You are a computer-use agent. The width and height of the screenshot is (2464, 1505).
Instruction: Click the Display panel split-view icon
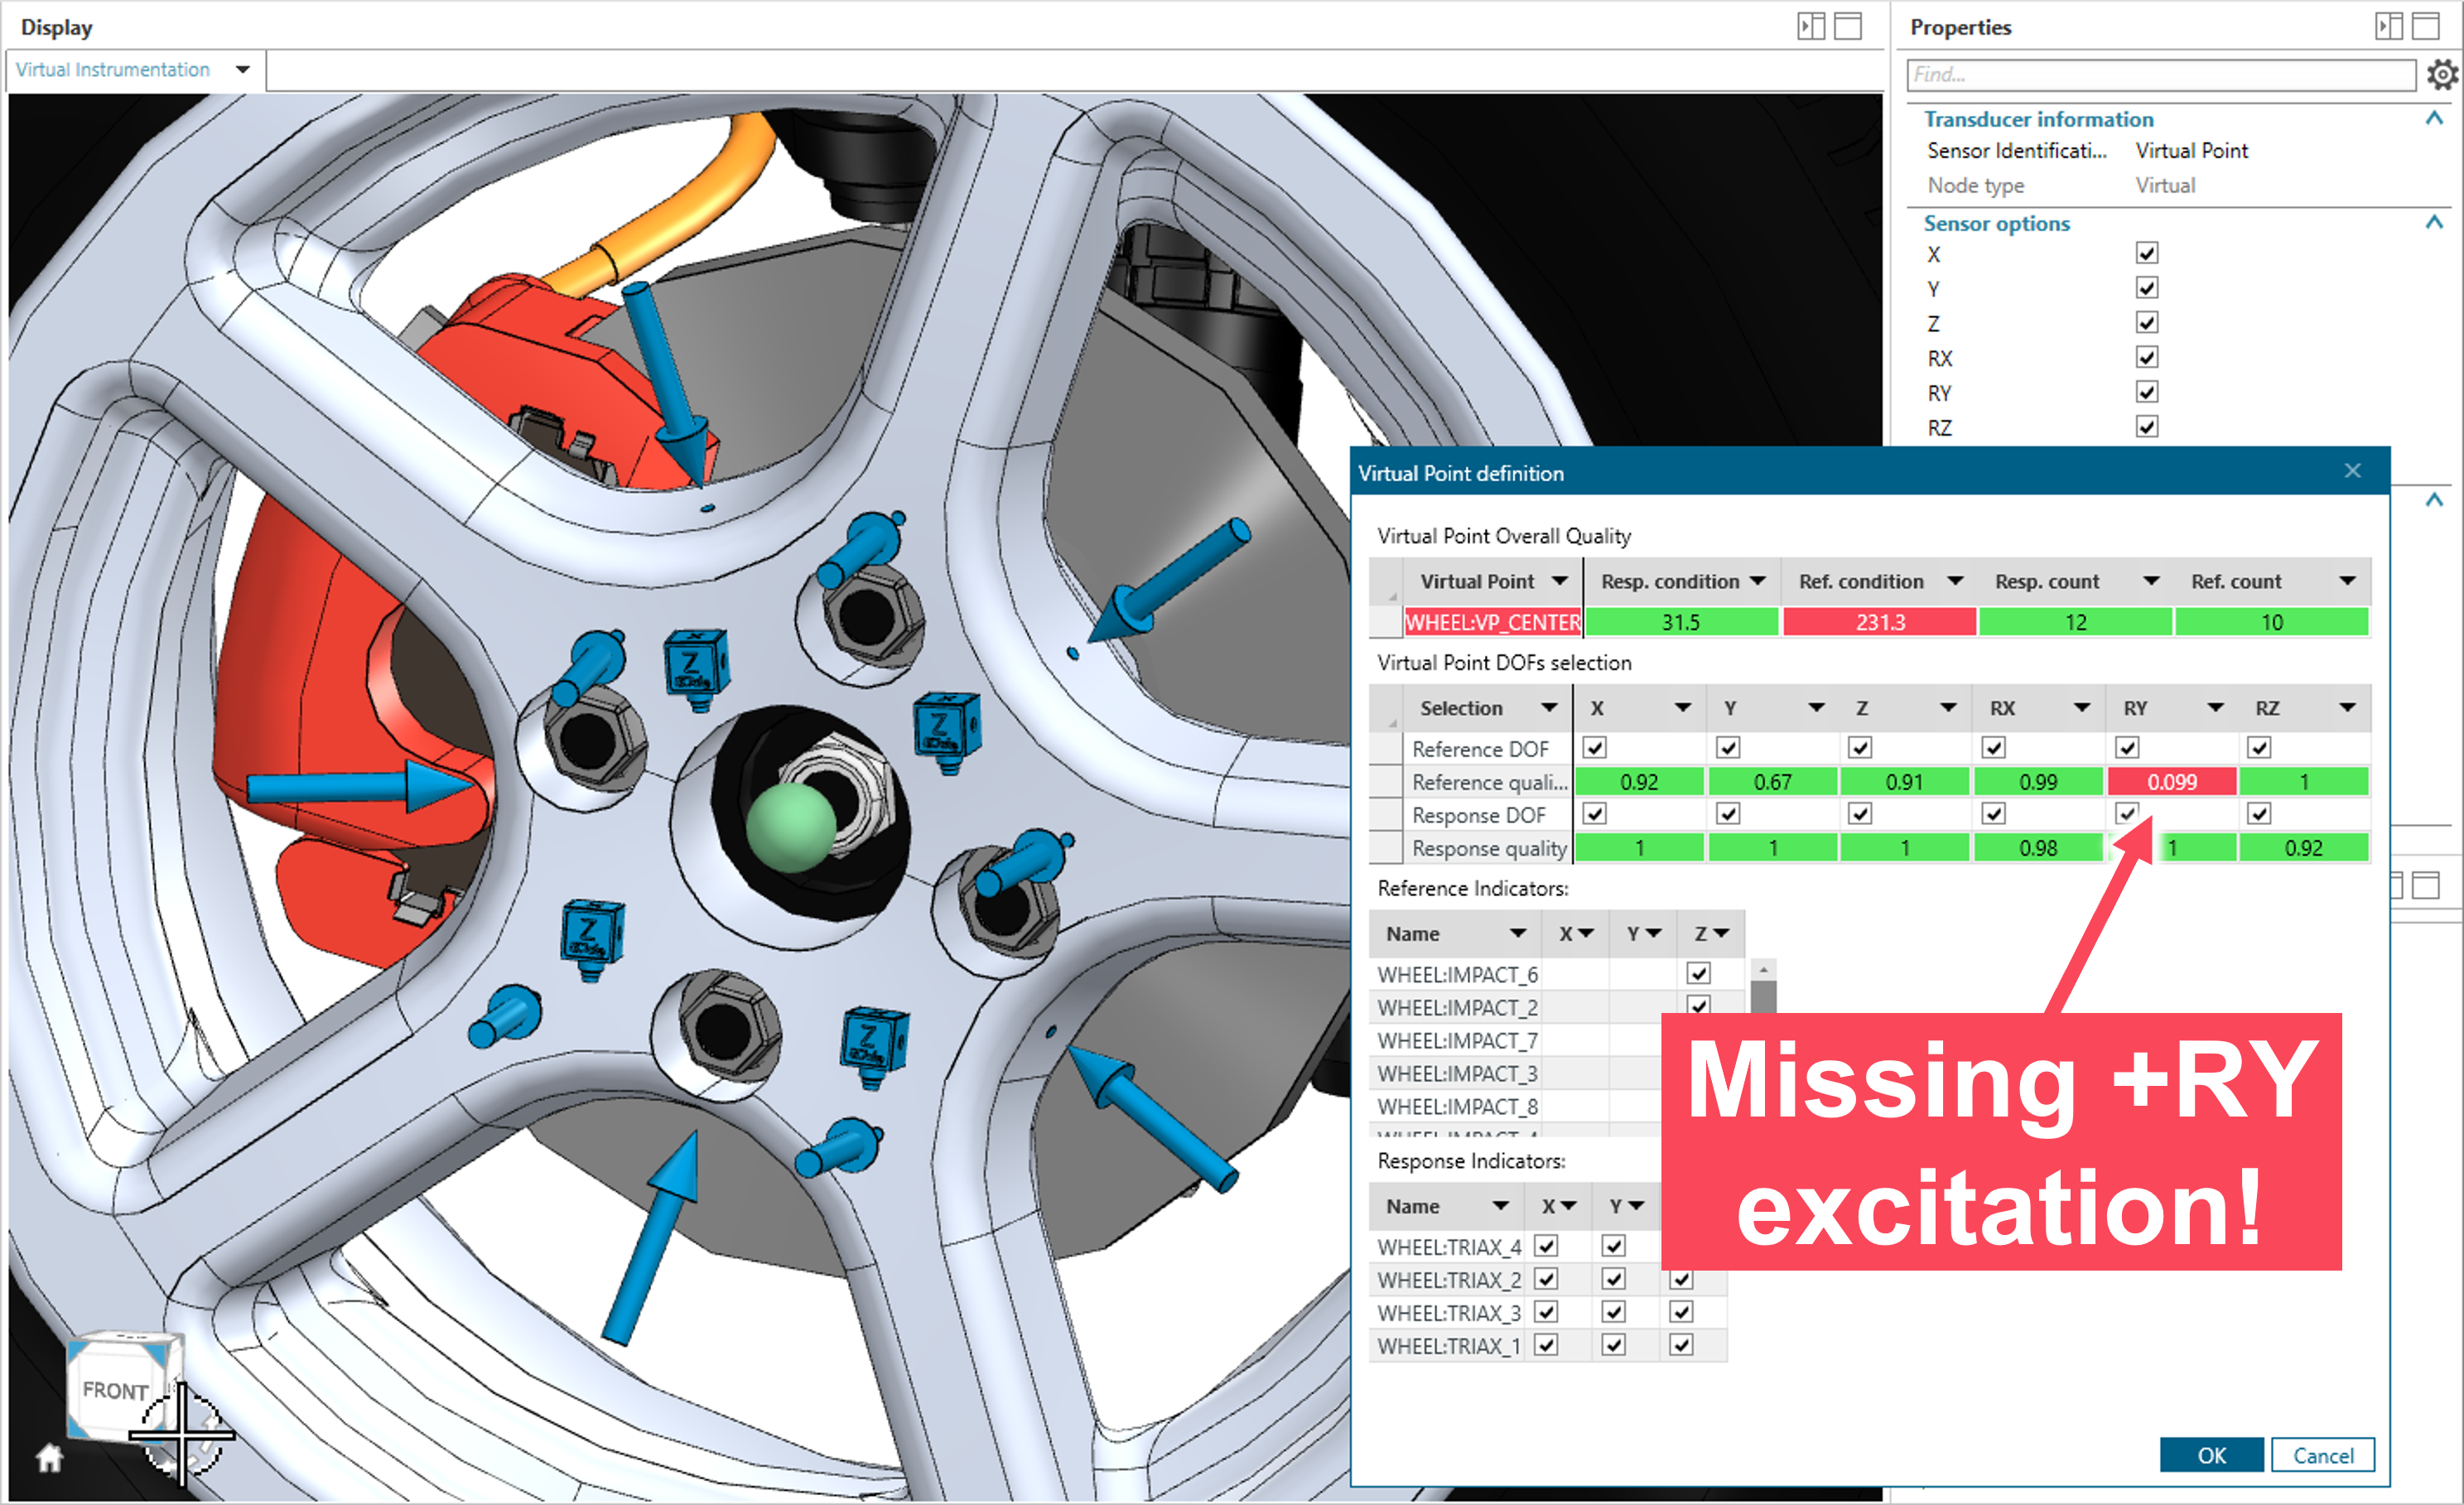[1811, 26]
